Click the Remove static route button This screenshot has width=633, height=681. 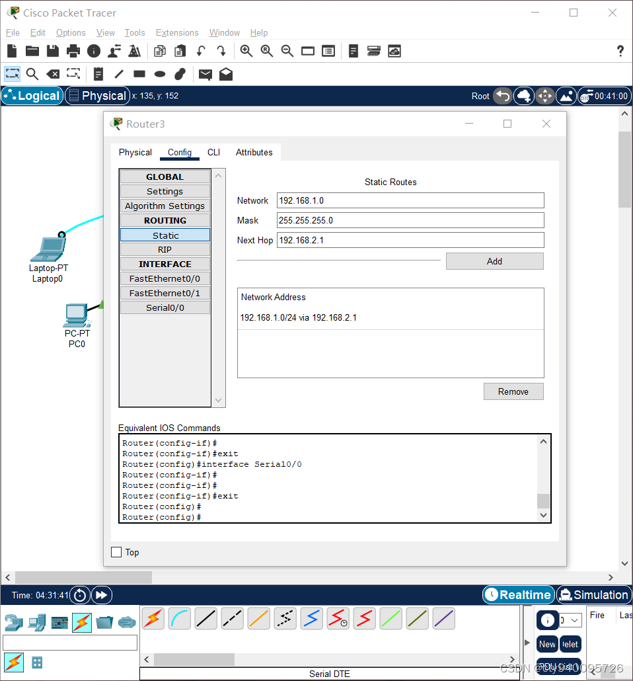513,391
